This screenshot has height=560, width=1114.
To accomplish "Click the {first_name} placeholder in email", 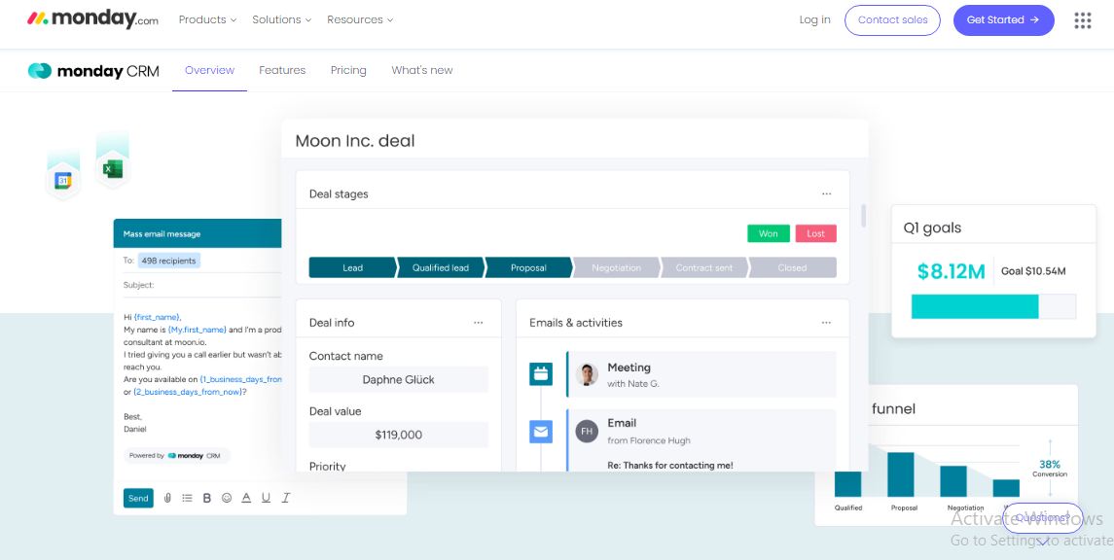I will coord(157,317).
